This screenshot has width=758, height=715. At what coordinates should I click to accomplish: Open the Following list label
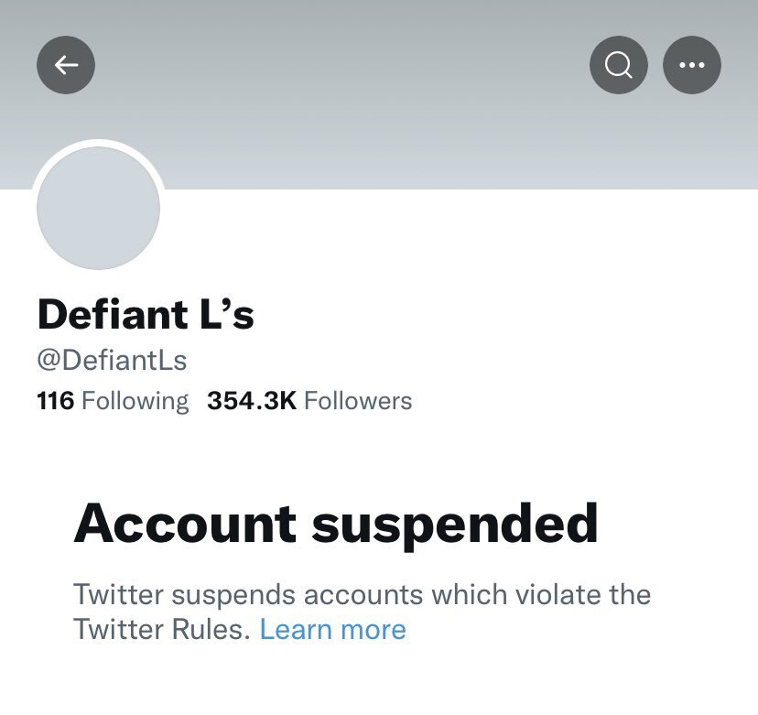pyautogui.click(x=135, y=401)
